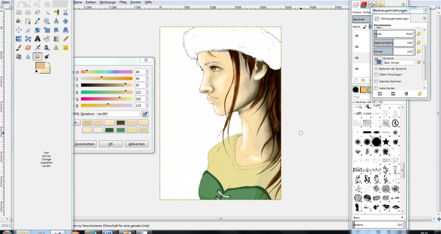Select the Fuzzy Select magic wand tool
The height and width of the screenshot is (234, 441).
coord(47,12)
